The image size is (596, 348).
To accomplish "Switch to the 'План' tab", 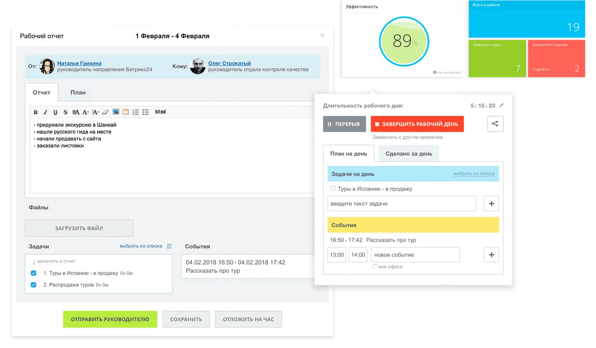I will pyautogui.click(x=78, y=92).
